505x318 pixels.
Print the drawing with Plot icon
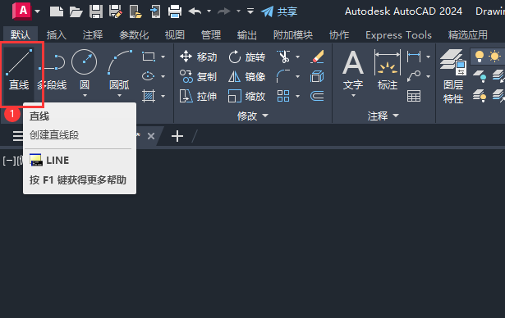tap(175, 11)
